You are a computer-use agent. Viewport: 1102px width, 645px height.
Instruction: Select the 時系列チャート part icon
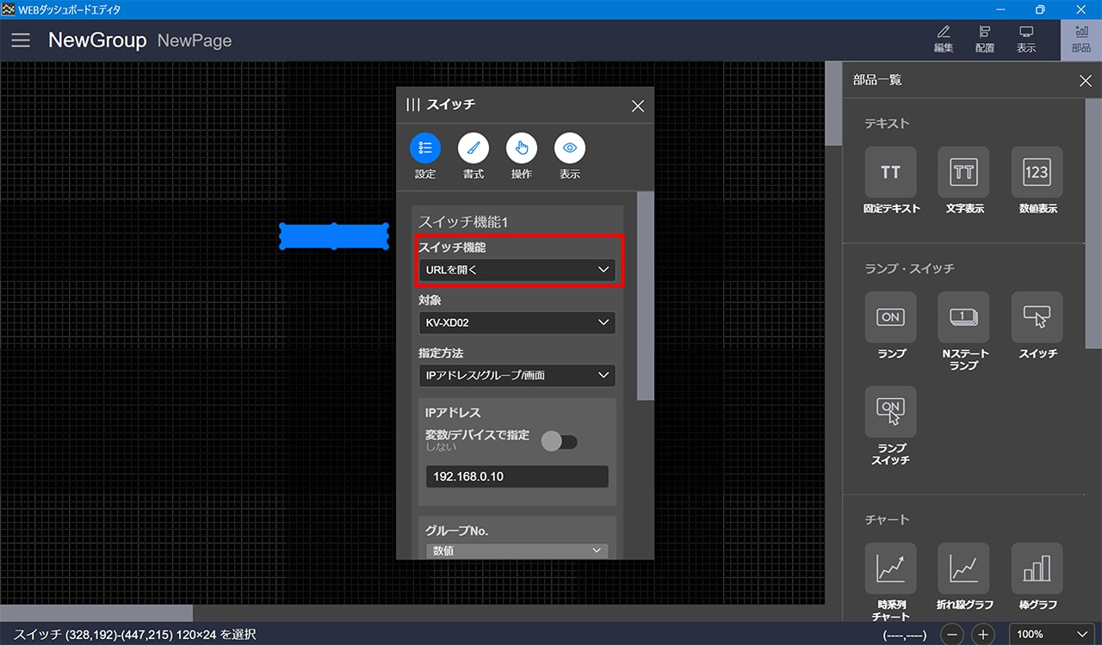[890, 568]
